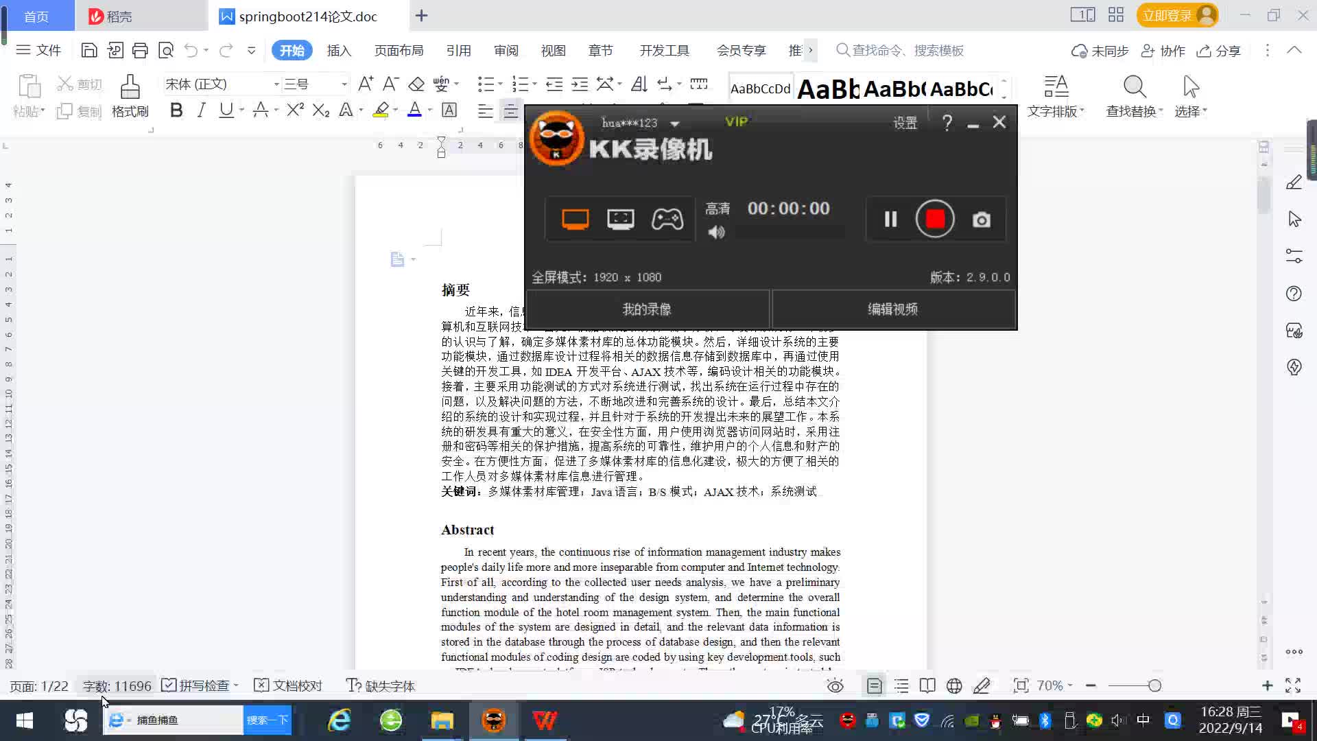
Task: Decrease paragraph indent
Action: pyautogui.click(x=554, y=84)
